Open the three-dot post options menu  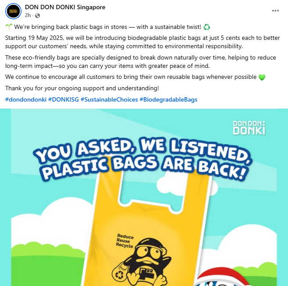point(275,11)
